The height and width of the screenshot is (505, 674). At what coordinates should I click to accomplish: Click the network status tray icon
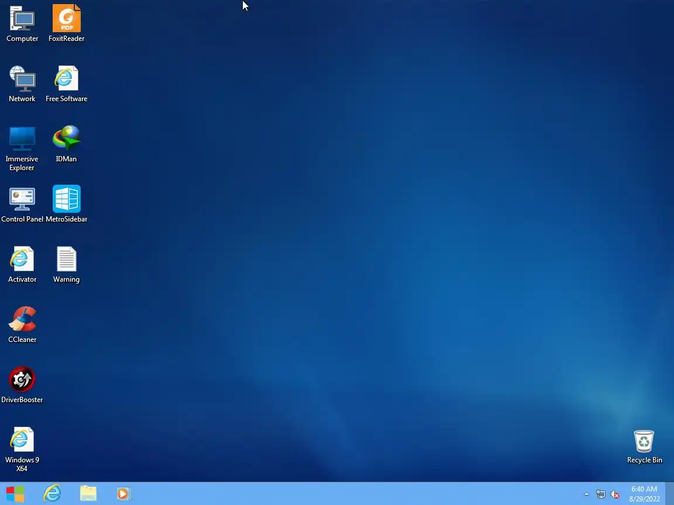[x=600, y=494]
